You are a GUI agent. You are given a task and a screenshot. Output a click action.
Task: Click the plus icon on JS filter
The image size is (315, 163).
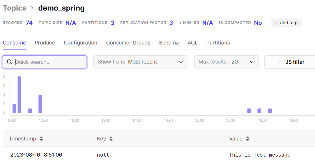[280, 62]
